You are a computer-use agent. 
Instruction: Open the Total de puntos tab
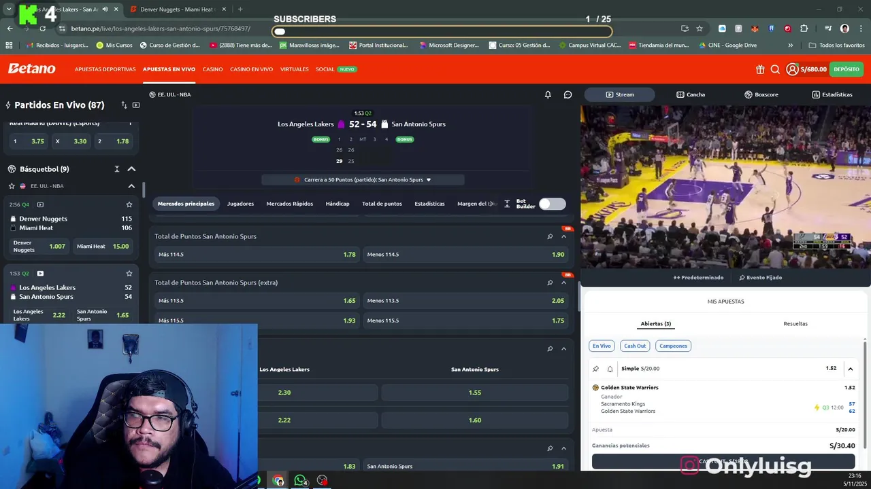point(382,204)
